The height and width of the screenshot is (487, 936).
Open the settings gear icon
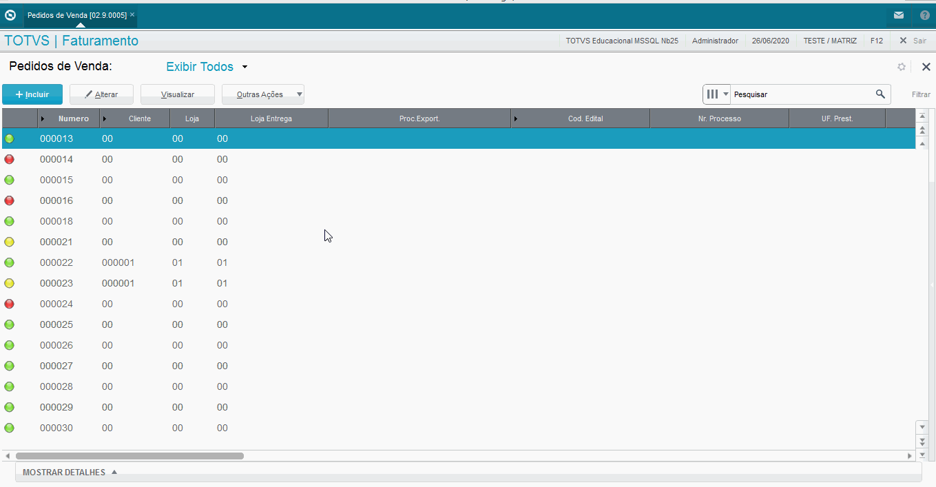click(902, 67)
